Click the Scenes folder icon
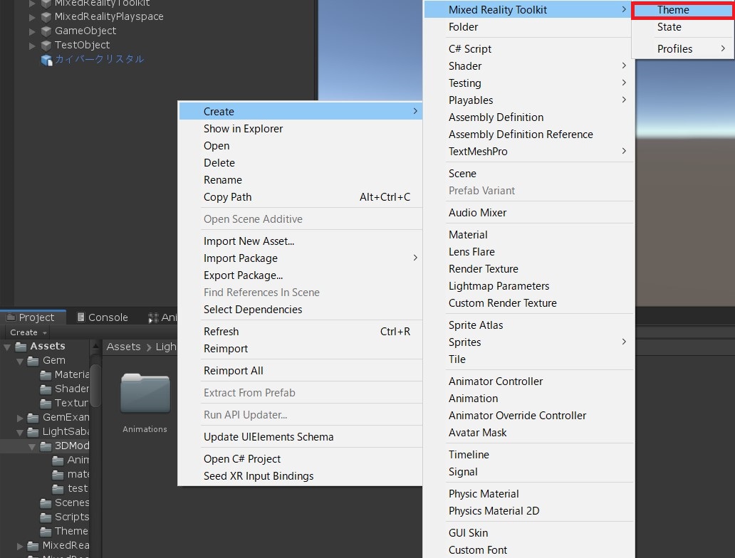Screen dimensions: 735x558 click(46, 503)
